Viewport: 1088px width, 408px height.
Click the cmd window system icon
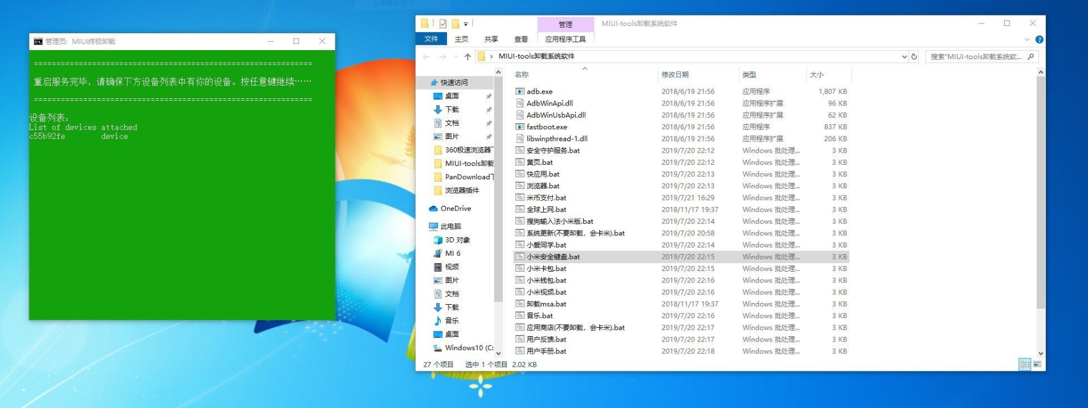[38, 42]
